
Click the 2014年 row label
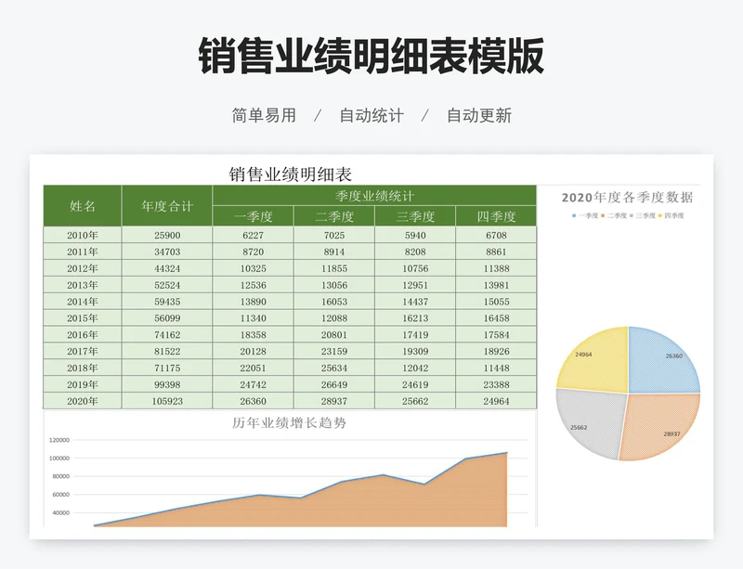tap(83, 302)
